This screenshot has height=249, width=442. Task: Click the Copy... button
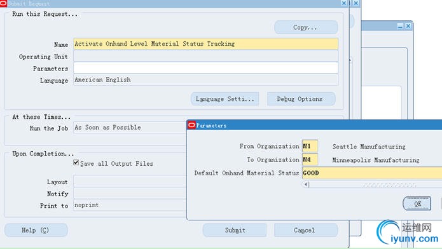coord(306,27)
